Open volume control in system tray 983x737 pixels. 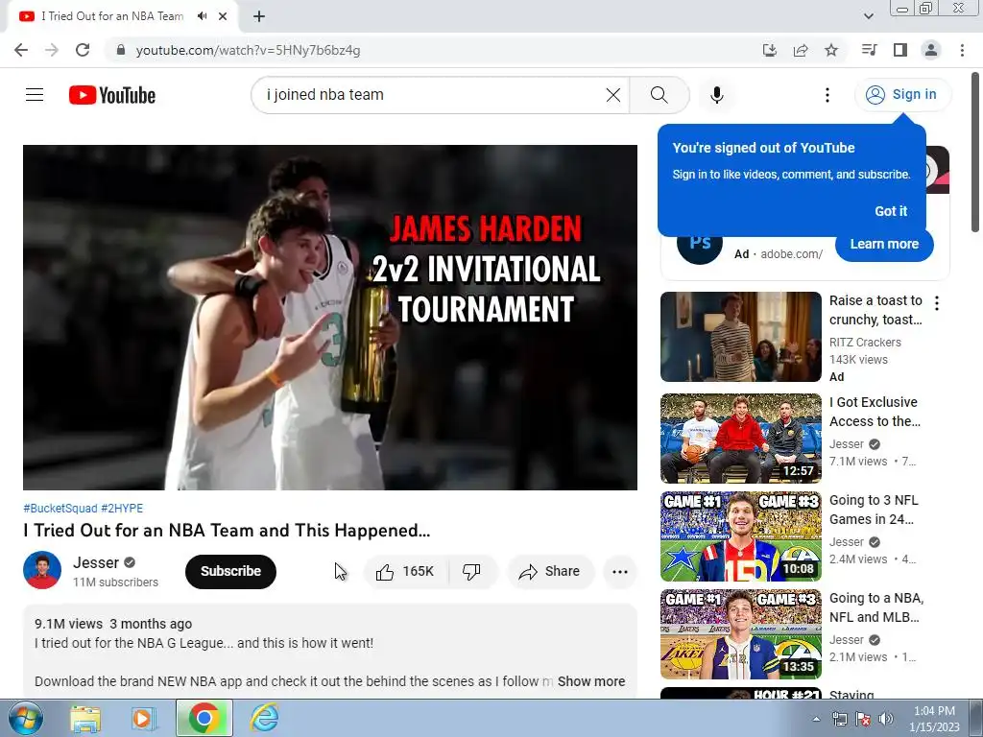pyautogui.click(x=886, y=719)
